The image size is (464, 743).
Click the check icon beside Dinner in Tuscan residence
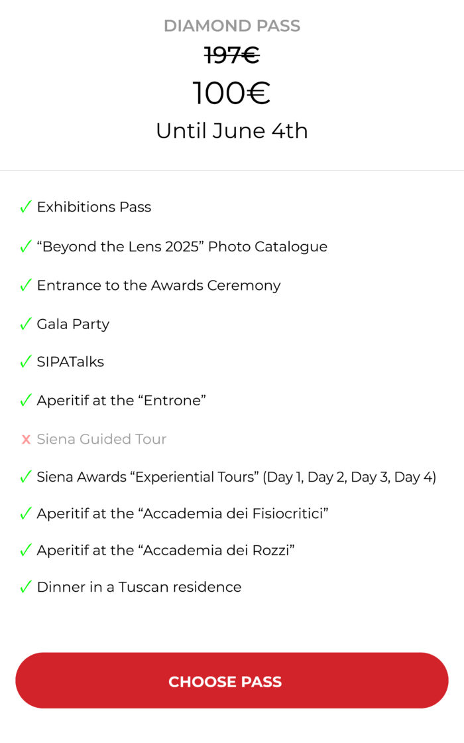tap(26, 587)
